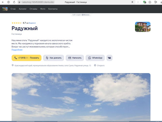Click the site address in URL bar

click(x=38, y=2)
